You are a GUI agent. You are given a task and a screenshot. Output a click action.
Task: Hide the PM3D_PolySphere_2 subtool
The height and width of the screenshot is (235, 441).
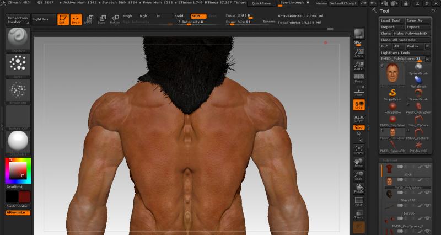[428, 218]
